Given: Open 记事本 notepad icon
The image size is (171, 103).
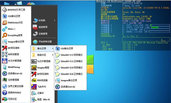Looking at the screenshot, I should [34, 93].
